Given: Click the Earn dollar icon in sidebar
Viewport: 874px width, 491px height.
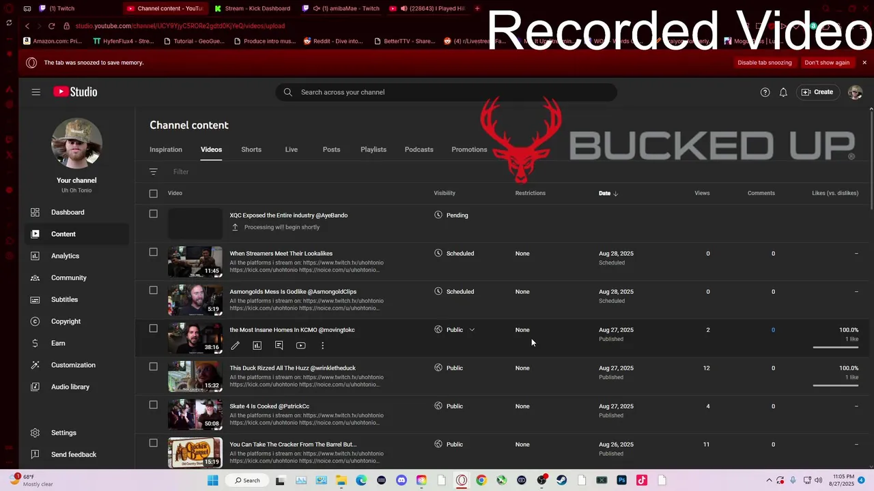Looking at the screenshot, I should [36, 343].
